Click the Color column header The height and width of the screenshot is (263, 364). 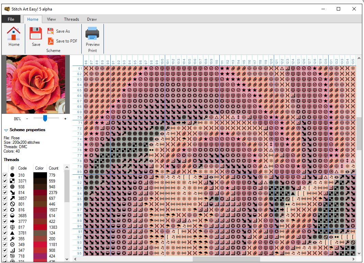[x=39, y=168]
